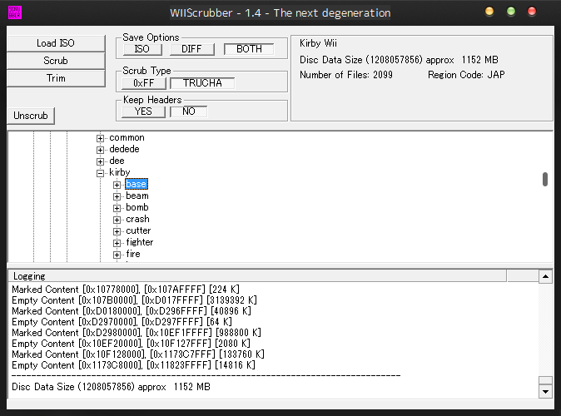Image resolution: width=561 pixels, height=416 pixels.
Task: Expand the fire folder
Action: [117, 255]
